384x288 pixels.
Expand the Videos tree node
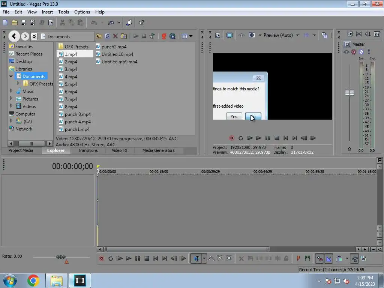11,106
